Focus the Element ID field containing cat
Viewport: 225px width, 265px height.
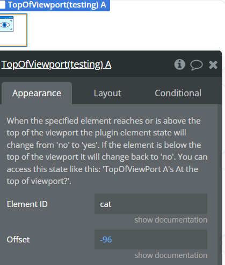[x=151, y=204]
